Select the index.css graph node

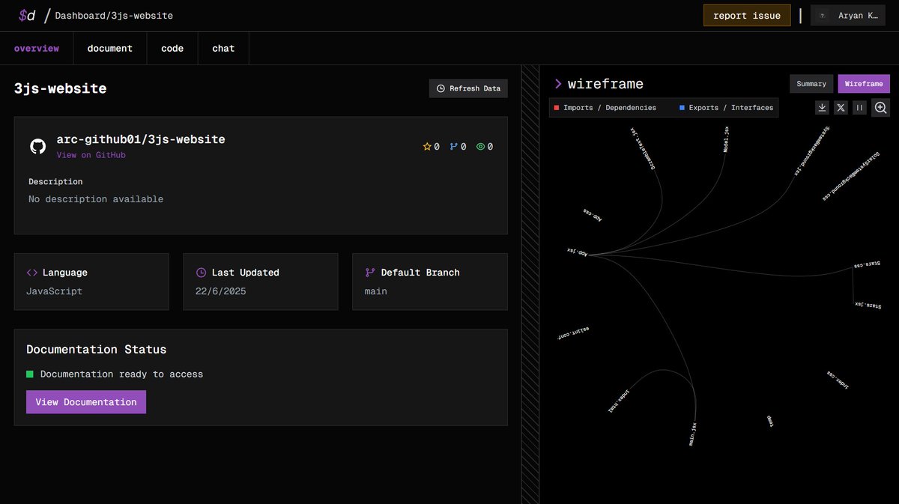click(x=838, y=378)
